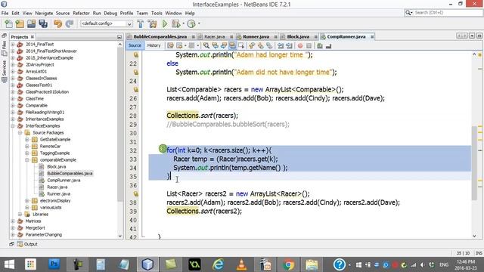This screenshot has height=272, width=484.
Task: Minimize the Projects panel
Action: 119,37
